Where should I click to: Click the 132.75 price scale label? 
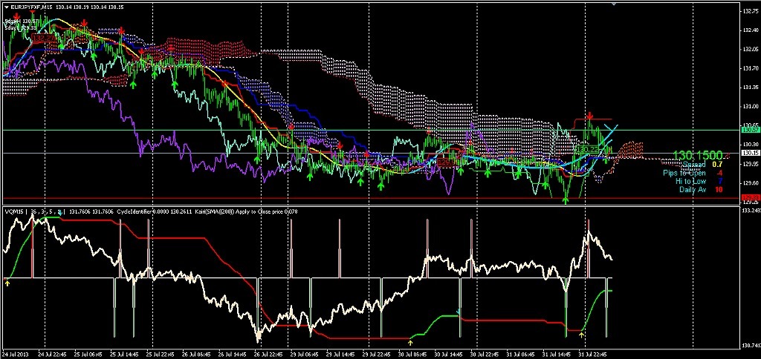tap(749, 11)
